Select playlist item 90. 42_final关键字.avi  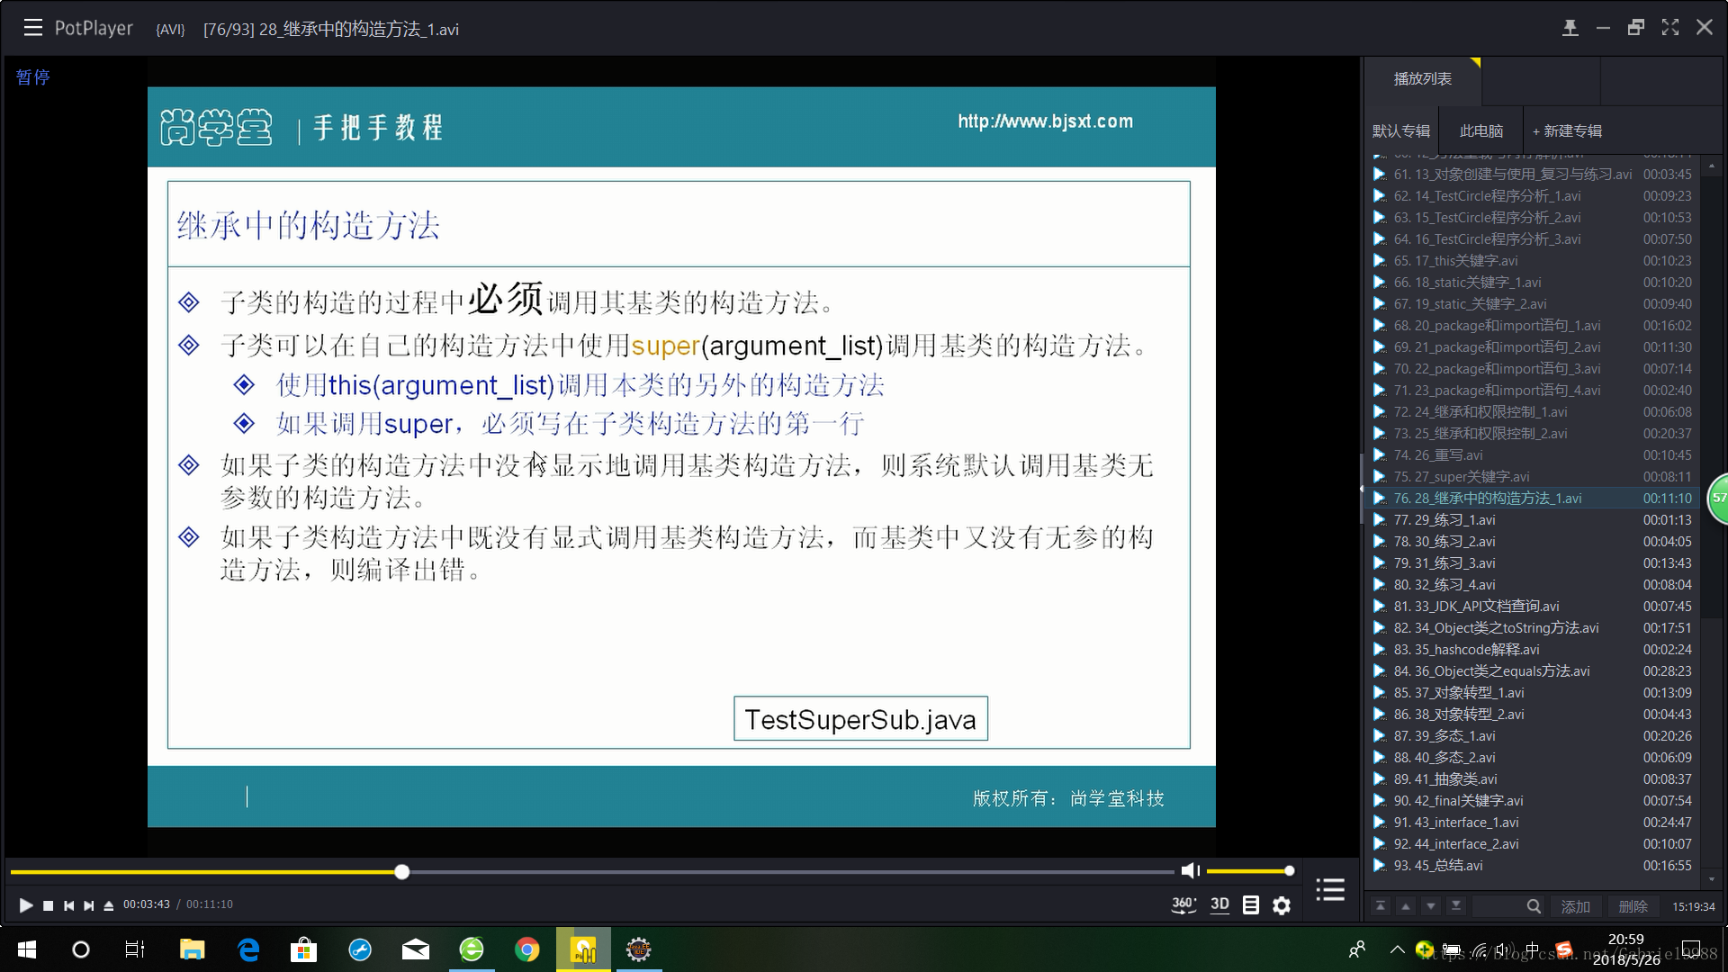click(1534, 801)
